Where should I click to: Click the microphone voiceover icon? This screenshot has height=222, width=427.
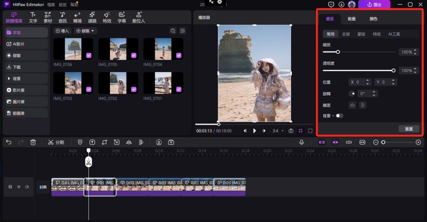click(302, 142)
